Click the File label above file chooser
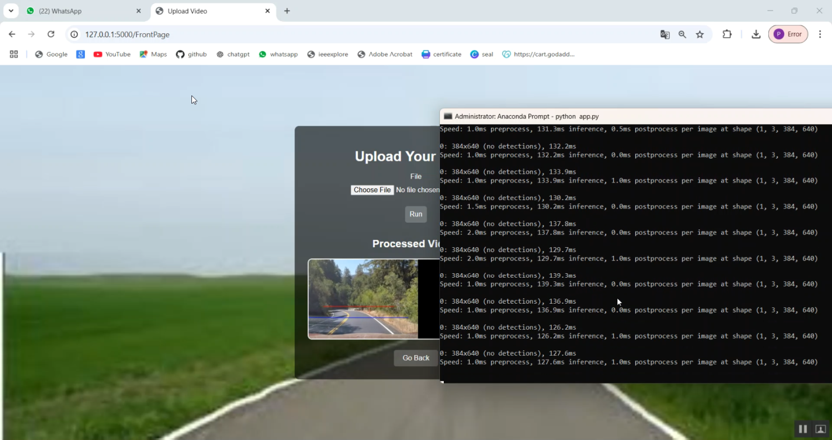The image size is (832, 440). click(416, 177)
